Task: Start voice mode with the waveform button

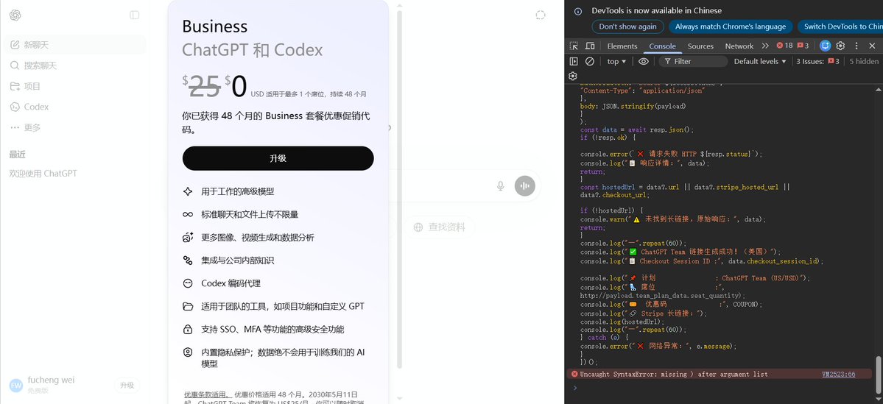Action: pos(525,185)
